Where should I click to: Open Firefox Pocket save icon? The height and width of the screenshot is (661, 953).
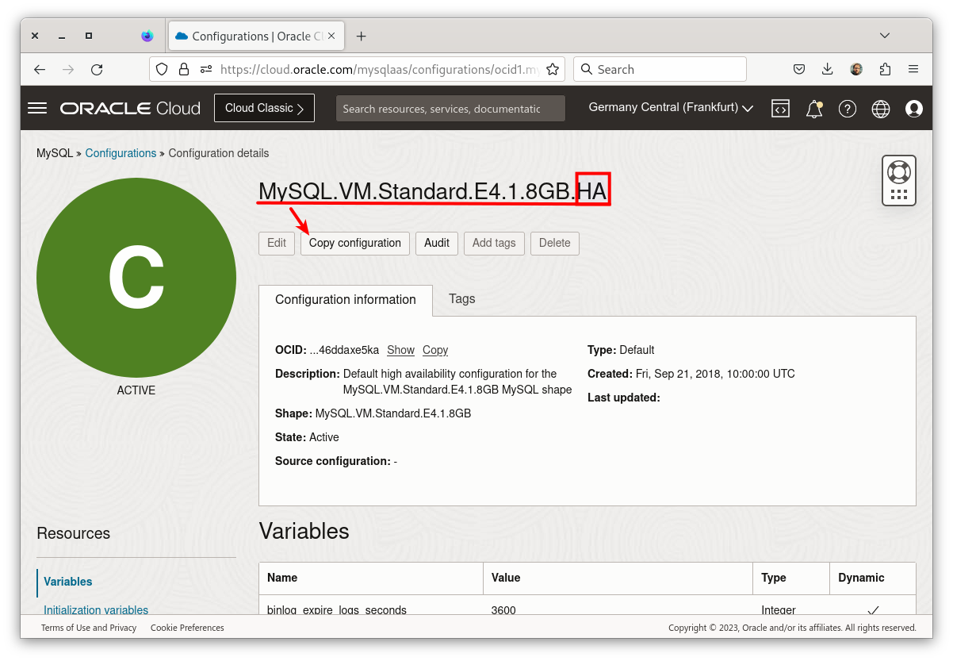(799, 69)
